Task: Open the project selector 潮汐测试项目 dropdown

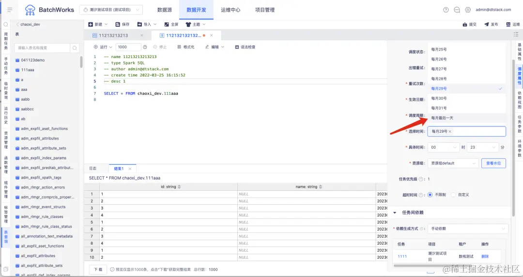Action: (111, 10)
